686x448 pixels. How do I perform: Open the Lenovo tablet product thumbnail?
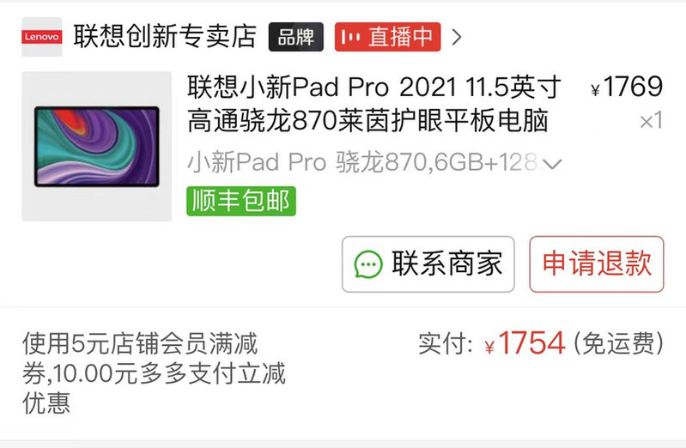click(97, 146)
